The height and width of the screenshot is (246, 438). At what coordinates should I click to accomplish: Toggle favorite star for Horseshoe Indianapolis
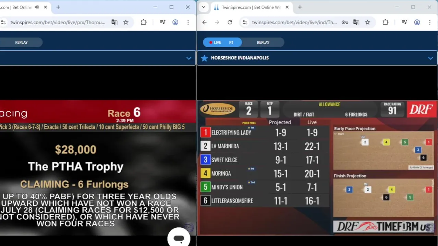[x=204, y=58]
